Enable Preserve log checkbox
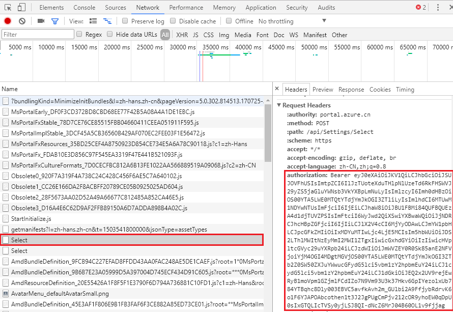Viewport: 453px width, 312px height. click(124, 21)
